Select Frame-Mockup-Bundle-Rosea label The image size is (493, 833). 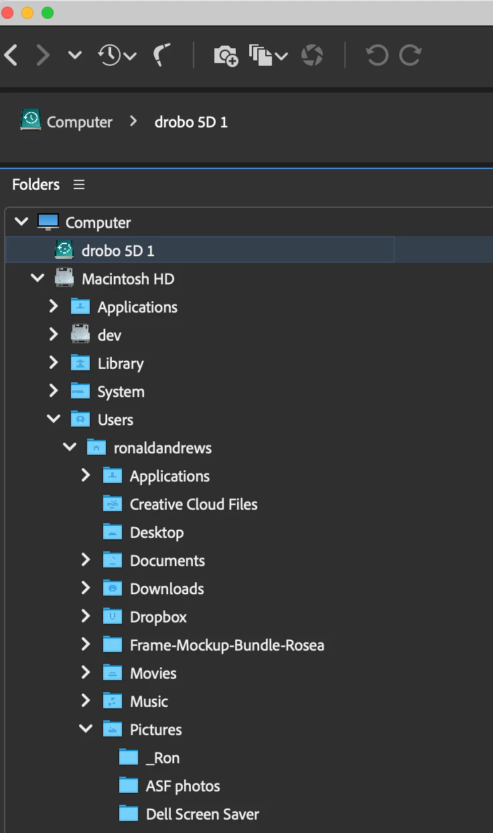227,645
